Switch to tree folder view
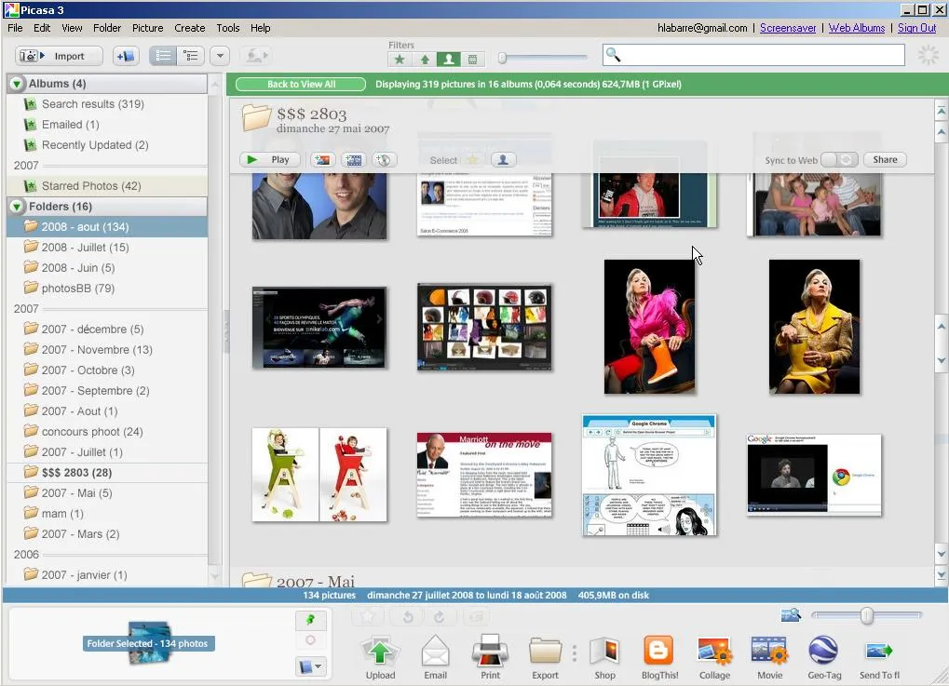The height and width of the screenshot is (686, 949). click(x=191, y=56)
